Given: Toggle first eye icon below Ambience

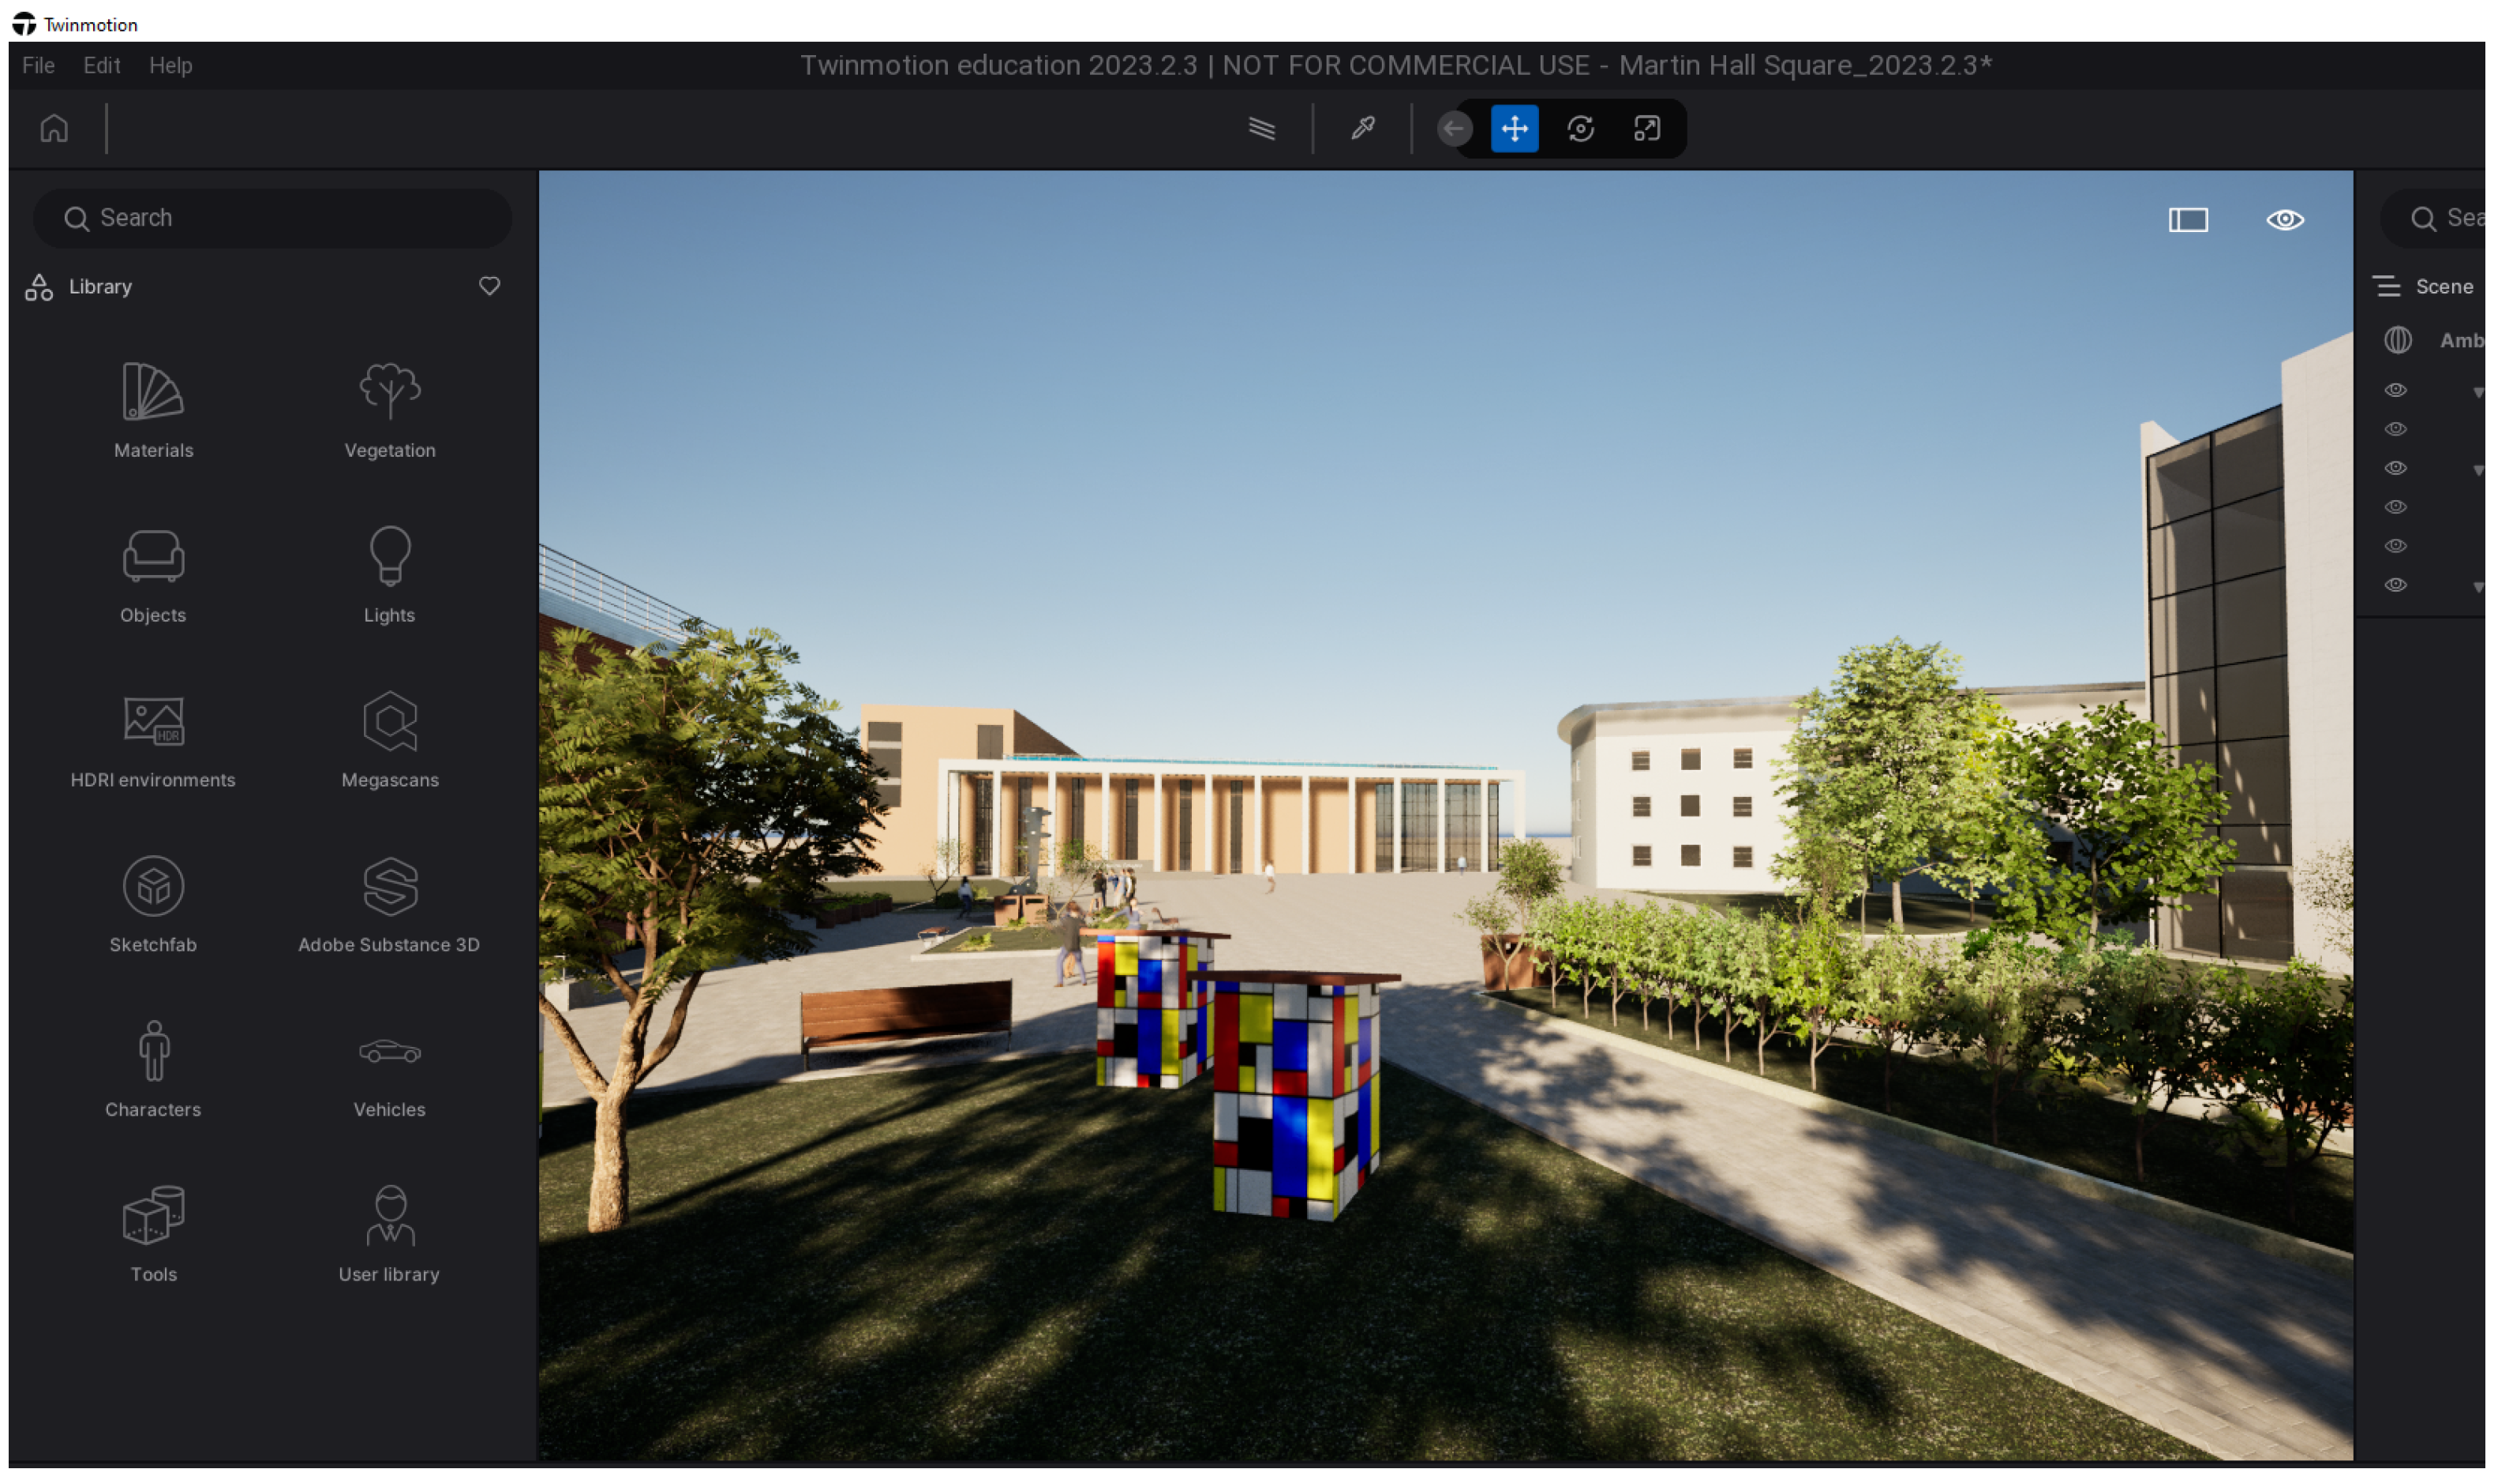Looking at the screenshot, I should pyautogui.click(x=2396, y=390).
